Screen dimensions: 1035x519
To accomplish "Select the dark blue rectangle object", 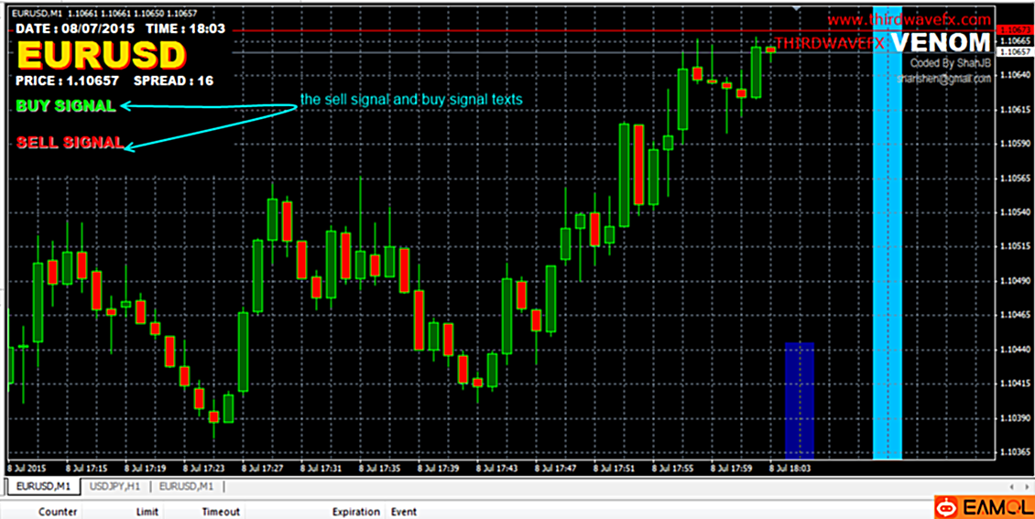I will point(800,400).
